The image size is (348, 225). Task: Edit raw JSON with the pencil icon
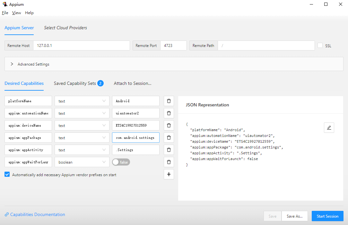[329, 128]
